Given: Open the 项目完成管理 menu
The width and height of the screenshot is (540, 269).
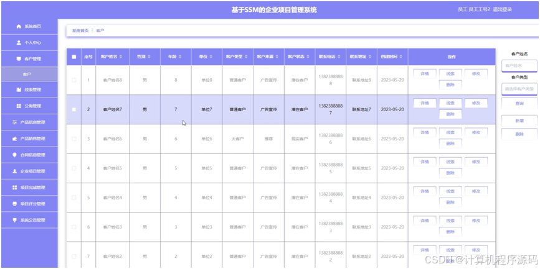Looking at the screenshot, I should point(29,188).
